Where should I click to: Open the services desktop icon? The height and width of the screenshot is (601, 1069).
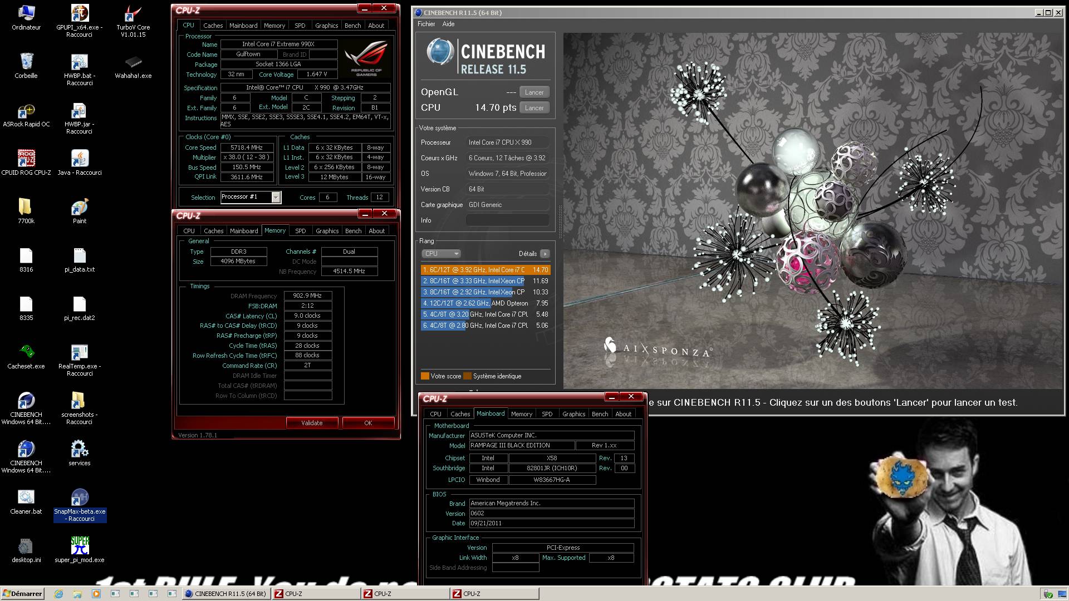pyautogui.click(x=80, y=453)
